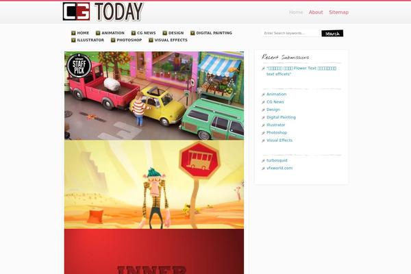Image resolution: width=411 pixels, height=274 pixels.
Task: Click the black Search button
Action: (x=332, y=34)
